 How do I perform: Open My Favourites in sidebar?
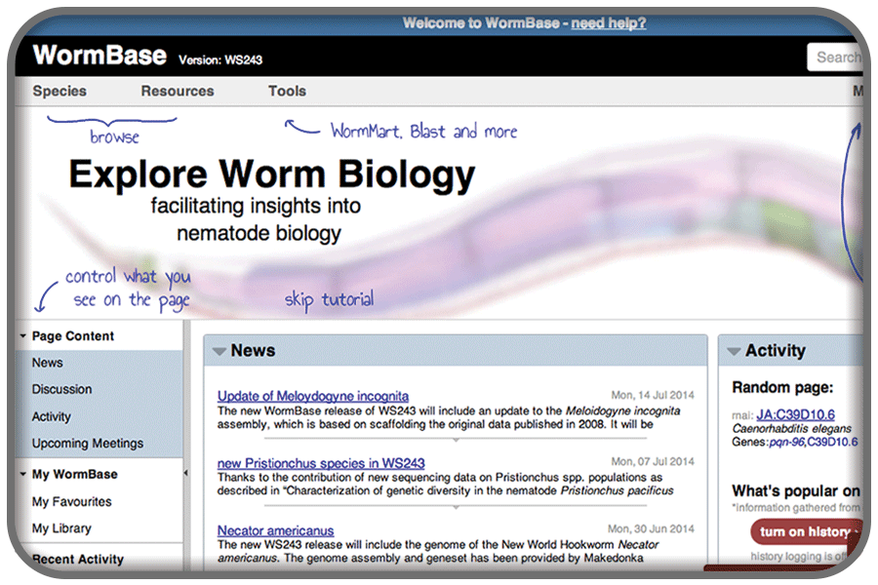click(x=71, y=501)
